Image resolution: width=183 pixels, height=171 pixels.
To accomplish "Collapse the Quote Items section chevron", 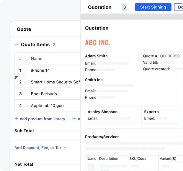I will 17,45.
